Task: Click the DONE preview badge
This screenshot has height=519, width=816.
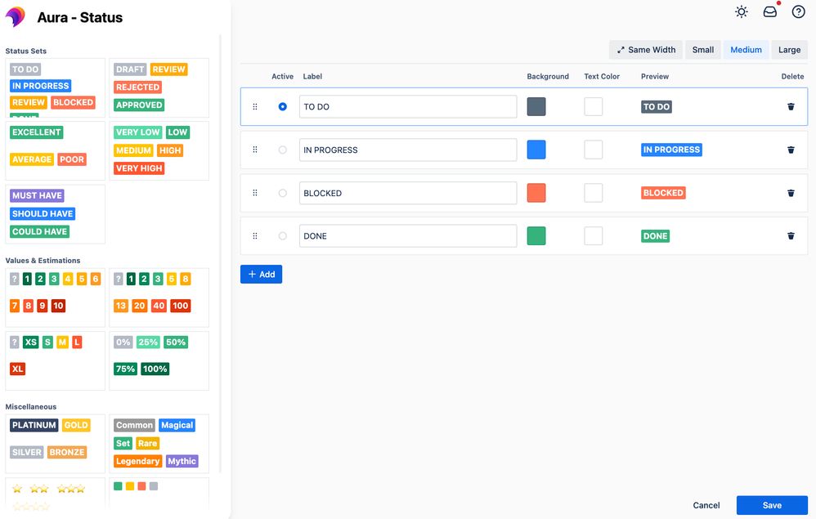Action: 655,236
